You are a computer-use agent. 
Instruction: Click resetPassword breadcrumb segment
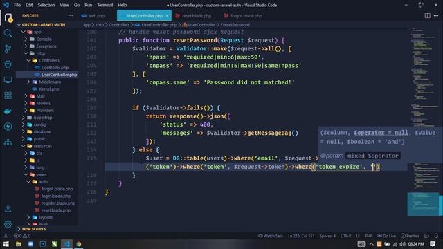[x=235, y=25]
